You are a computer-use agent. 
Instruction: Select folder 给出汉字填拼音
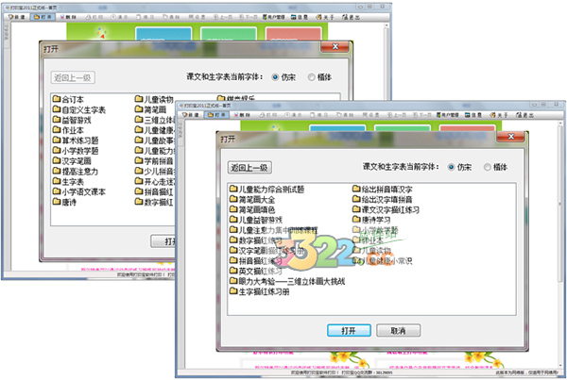click(383, 199)
